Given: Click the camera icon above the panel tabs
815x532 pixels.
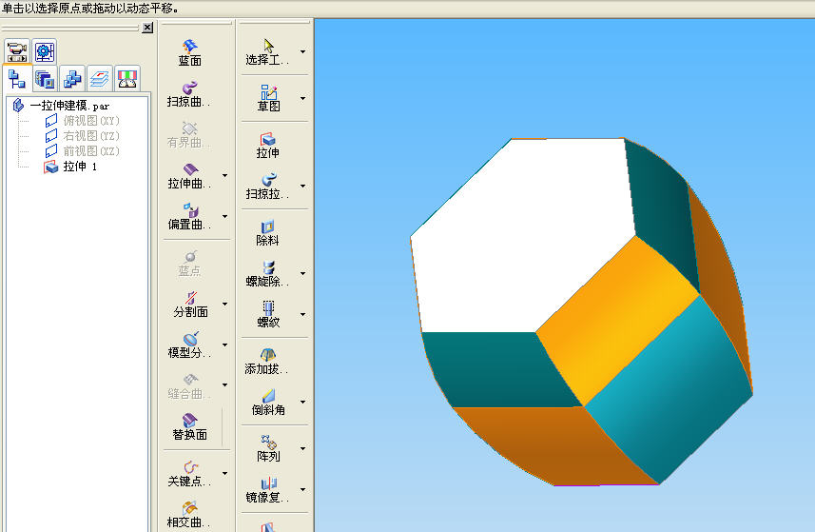Looking at the screenshot, I should click(x=17, y=51).
